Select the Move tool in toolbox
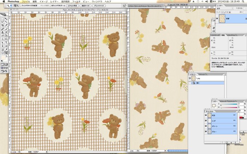The width and height of the screenshot is (247, 154). pos(6,19)
